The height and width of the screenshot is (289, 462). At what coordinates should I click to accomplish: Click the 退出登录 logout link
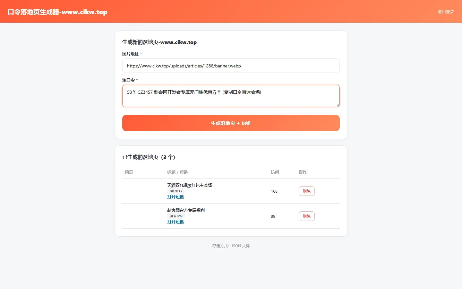[x=446, y=12]
